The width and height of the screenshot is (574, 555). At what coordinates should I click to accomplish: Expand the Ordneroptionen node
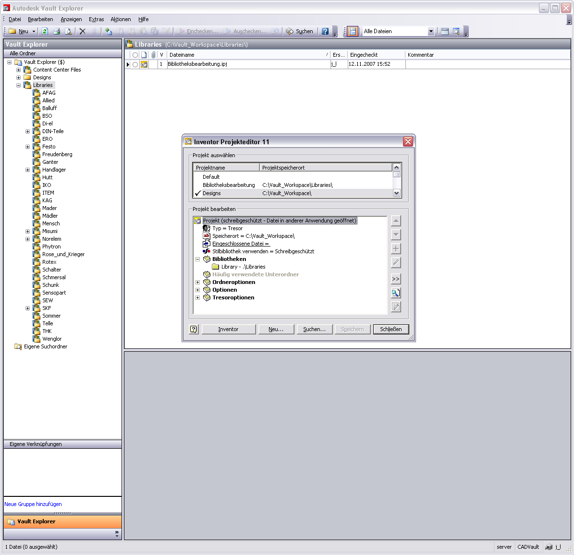click(x=198, y=282)
